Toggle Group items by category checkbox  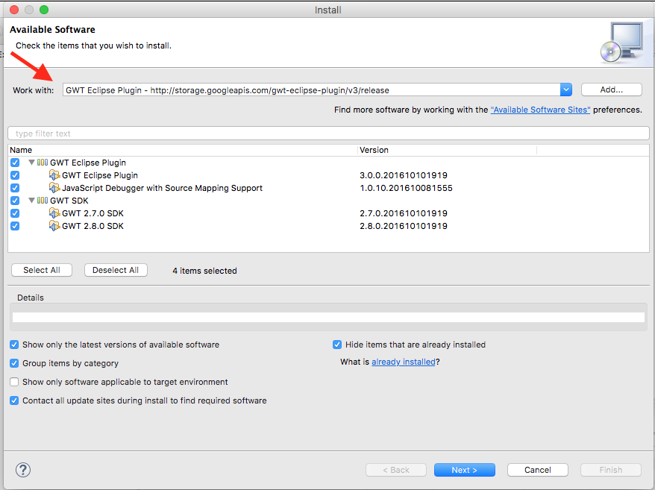tap(14, 363)
